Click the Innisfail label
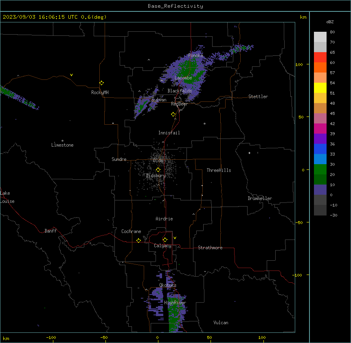Image resolution: width=351 pixels, height=343 pixels. tap(169, 133)
